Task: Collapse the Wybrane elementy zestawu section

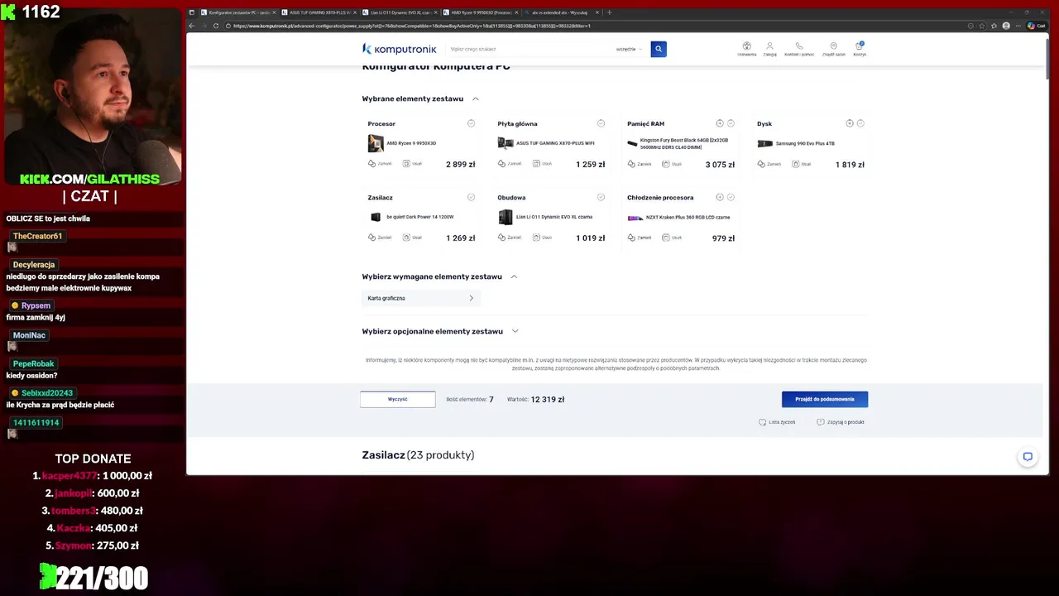Action: tap(476, 99)
